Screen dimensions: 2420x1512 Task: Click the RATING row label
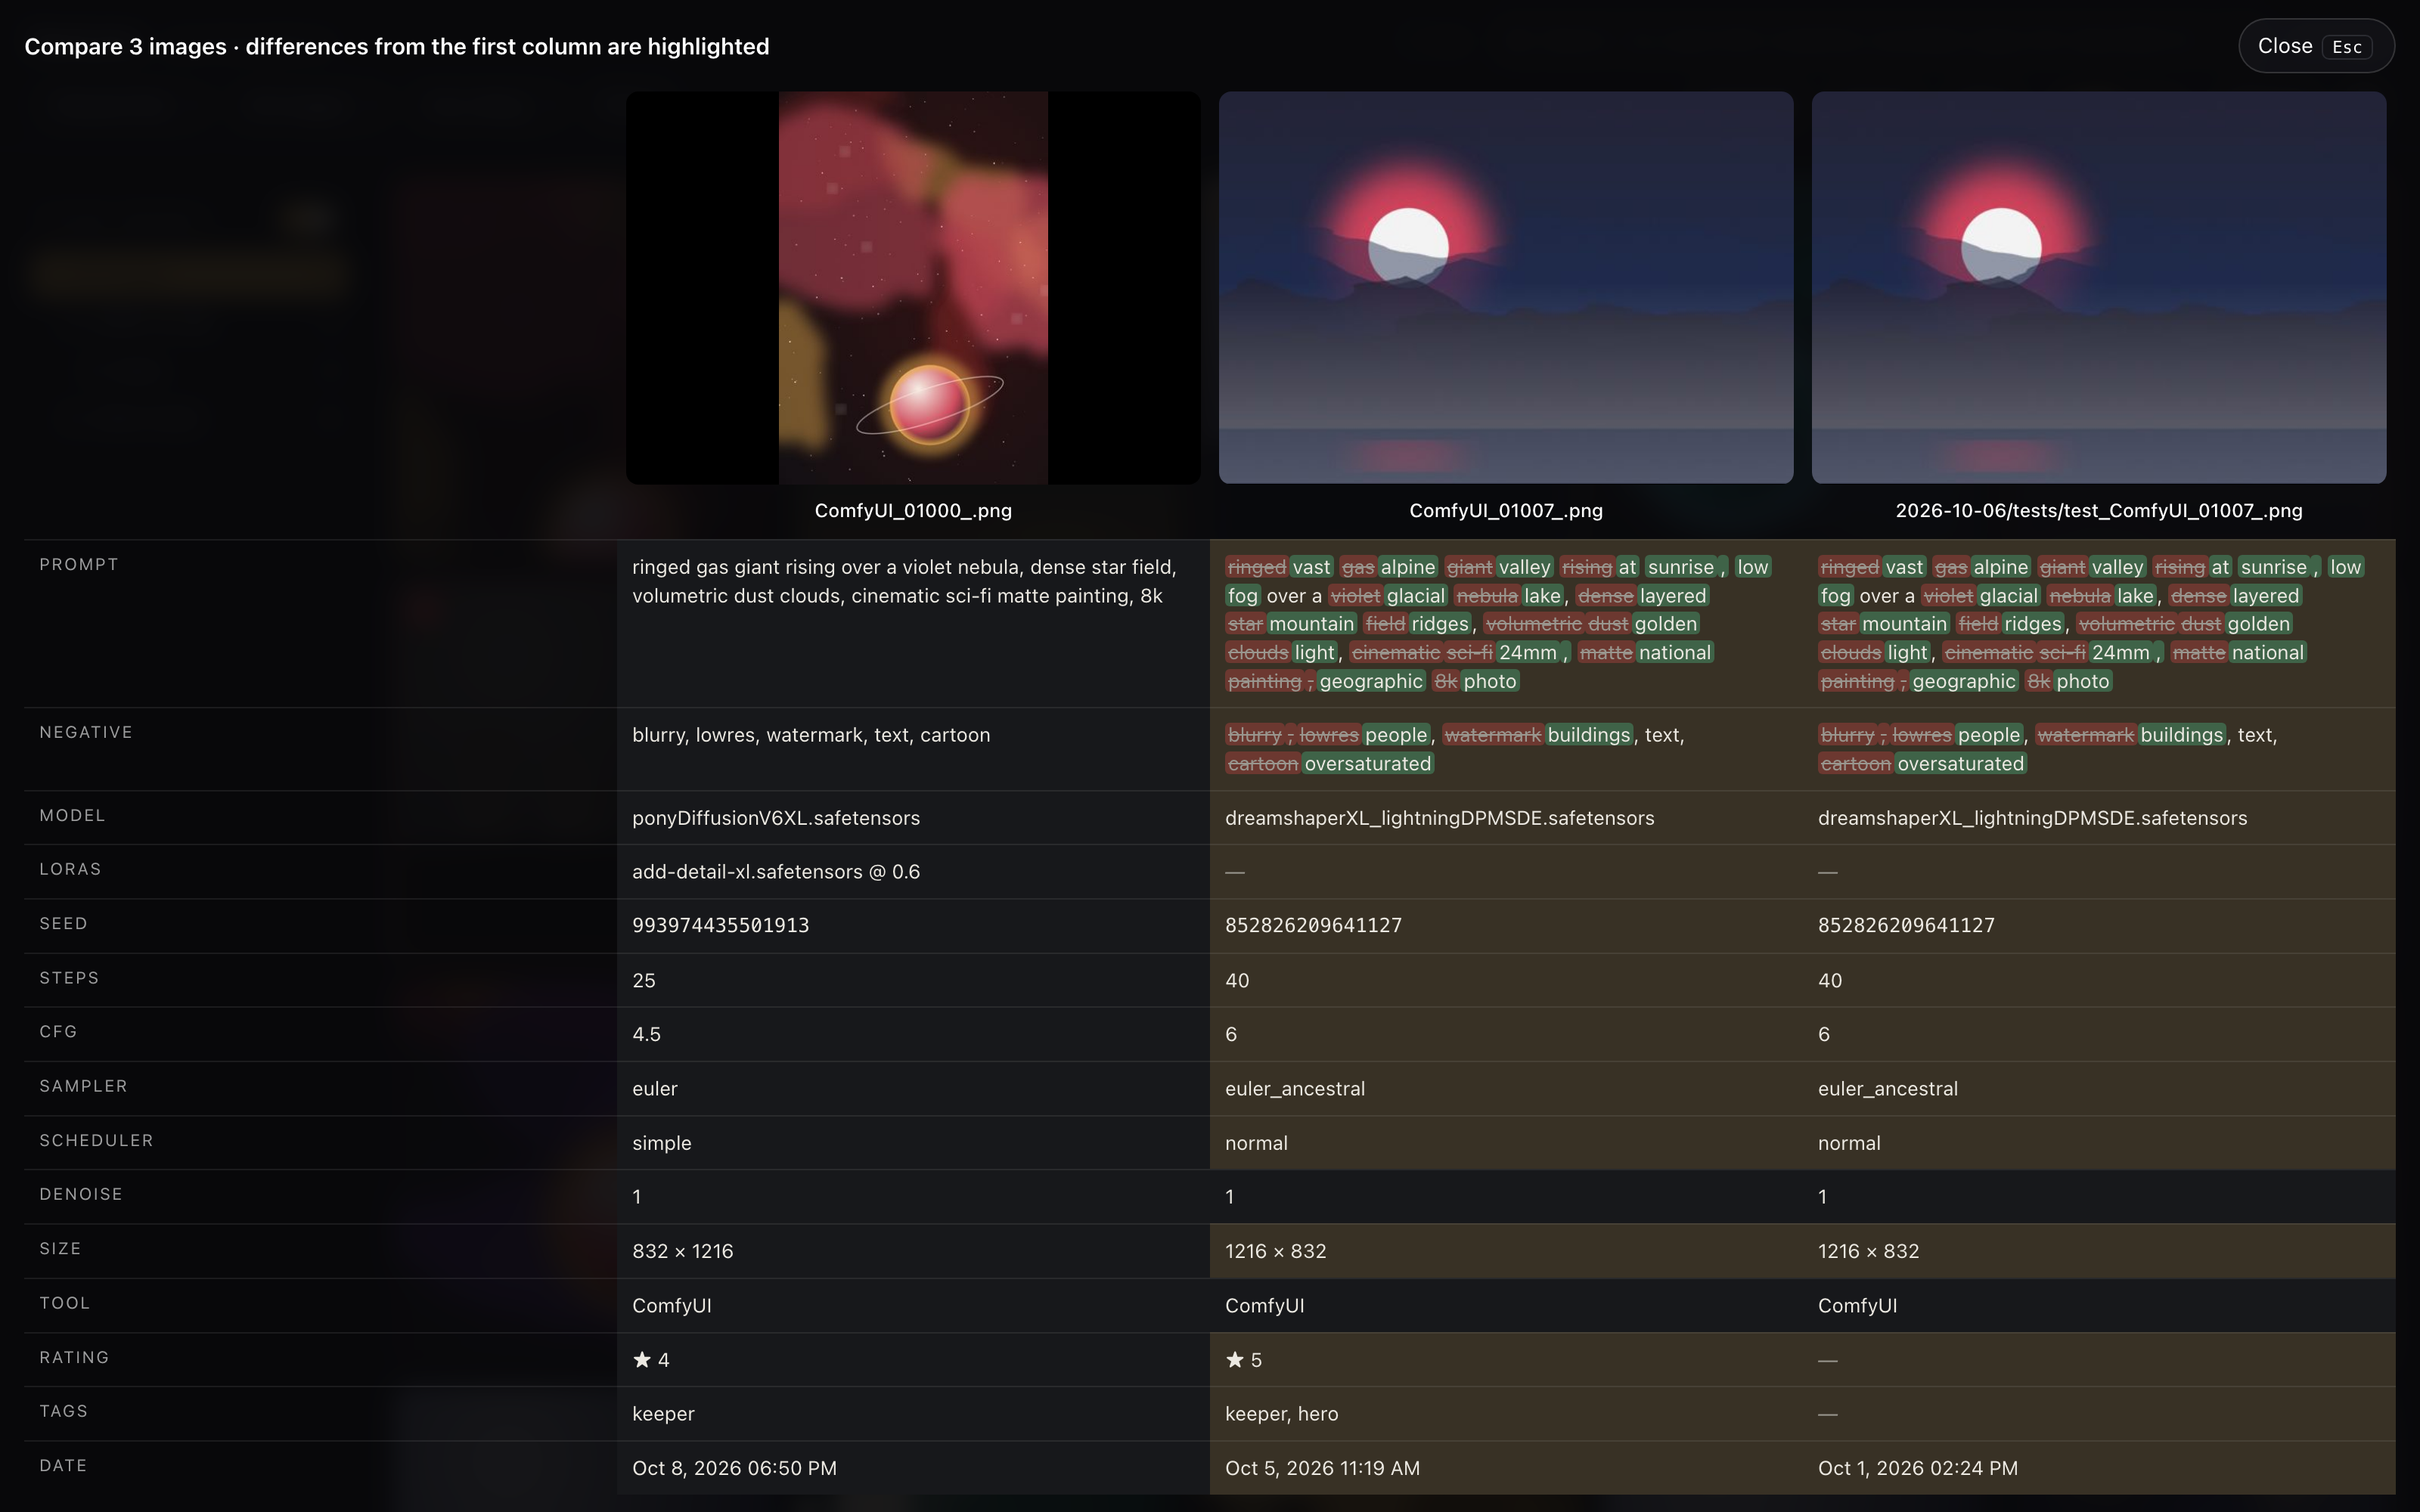click(x=74, y=1358)
